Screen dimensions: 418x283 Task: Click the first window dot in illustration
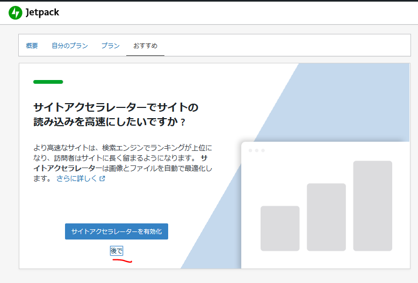(x=250, y=150)
